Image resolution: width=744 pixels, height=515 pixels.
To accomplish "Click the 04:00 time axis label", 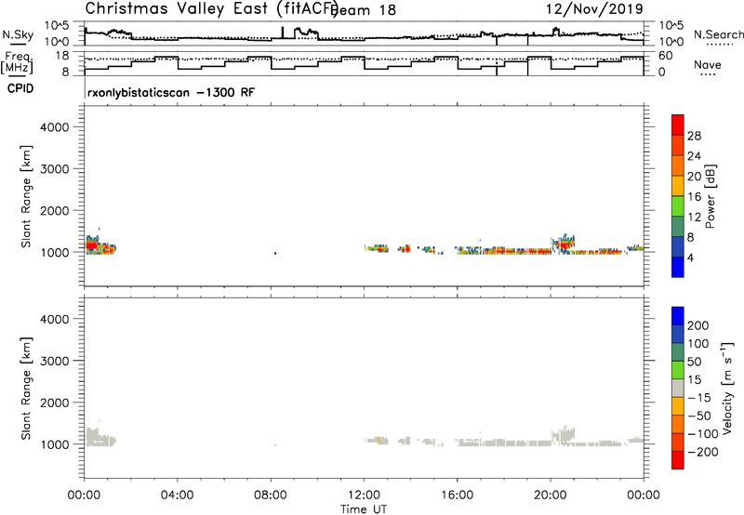I will click(x=177, y=495).
